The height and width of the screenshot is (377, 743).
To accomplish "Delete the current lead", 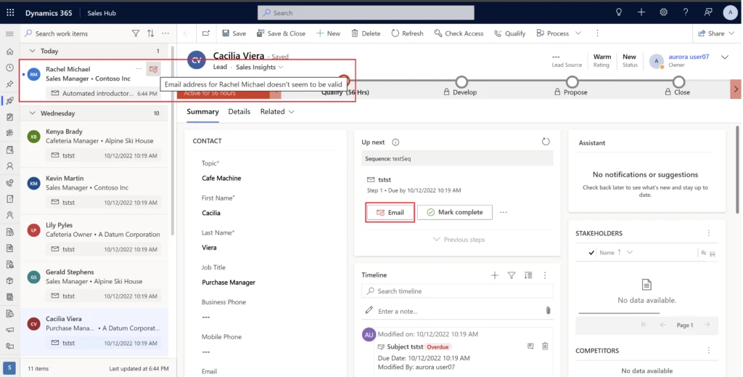I will tap(366, 33).
